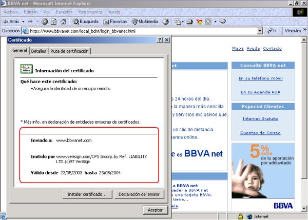
Task: Click the Internet Explorer title bar icon
Action: pos(4,4)
